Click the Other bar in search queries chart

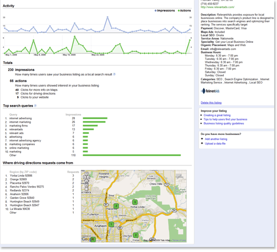(132, 155)
